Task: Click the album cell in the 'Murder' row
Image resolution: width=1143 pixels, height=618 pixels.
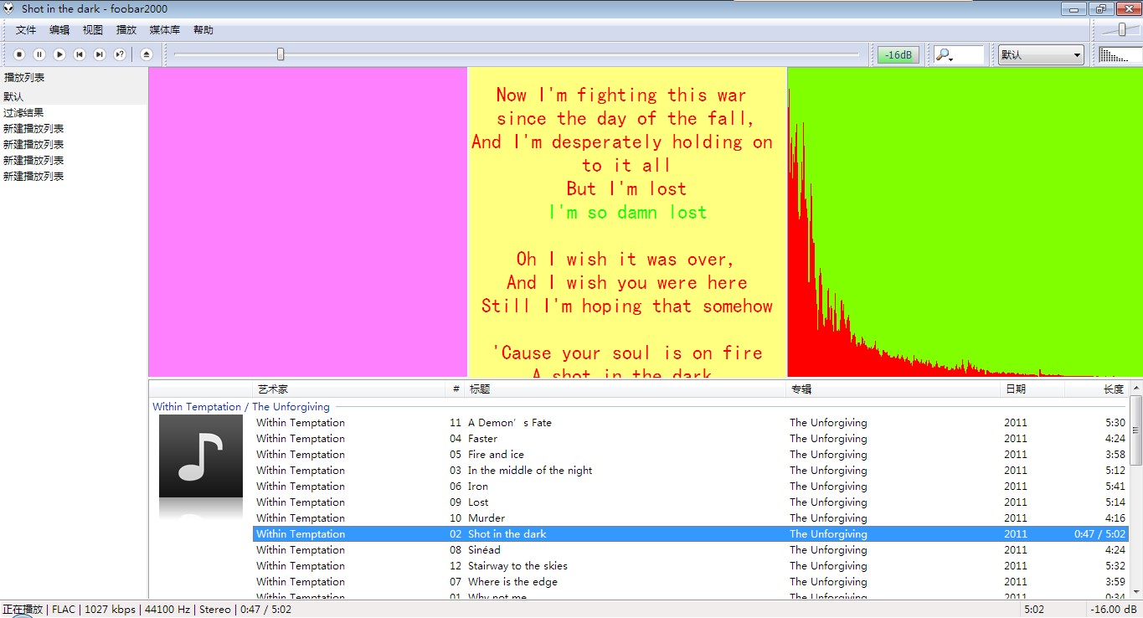Action: [x=828, y=518]
